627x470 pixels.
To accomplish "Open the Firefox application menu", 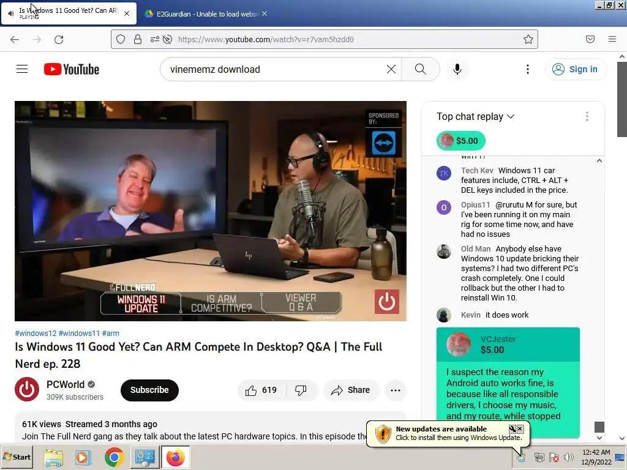I will pos(612,39).
